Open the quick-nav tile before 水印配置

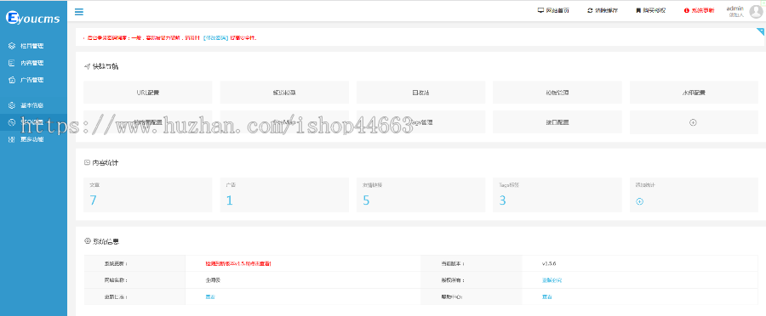(557, 92)
